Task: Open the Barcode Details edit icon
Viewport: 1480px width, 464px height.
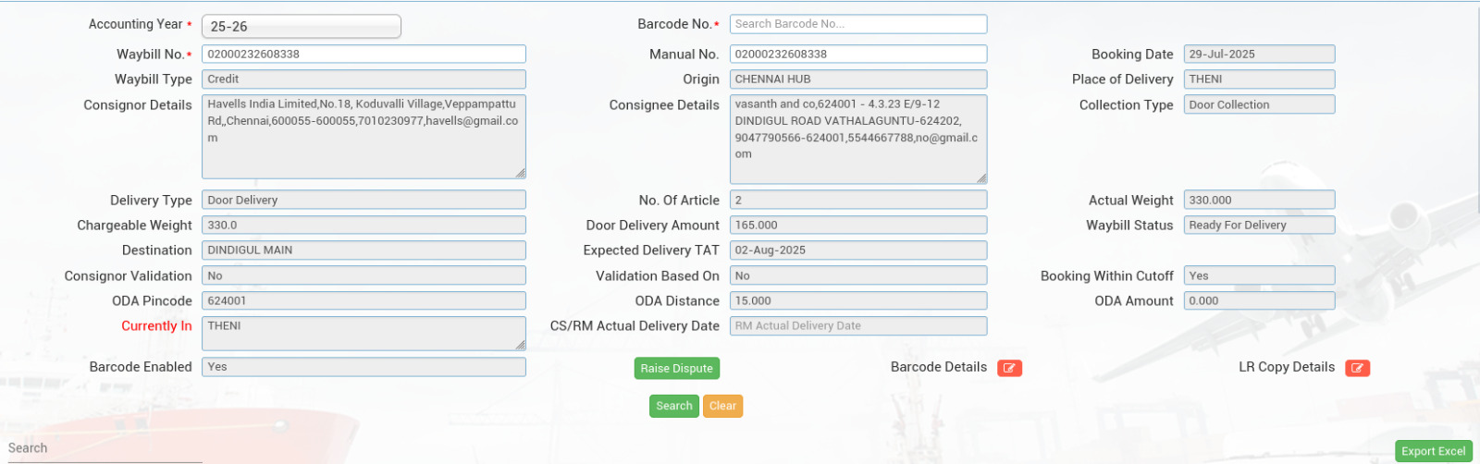Action: (x=1009, y=368)
